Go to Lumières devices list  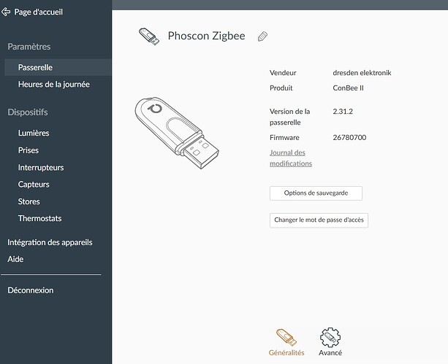34,133
